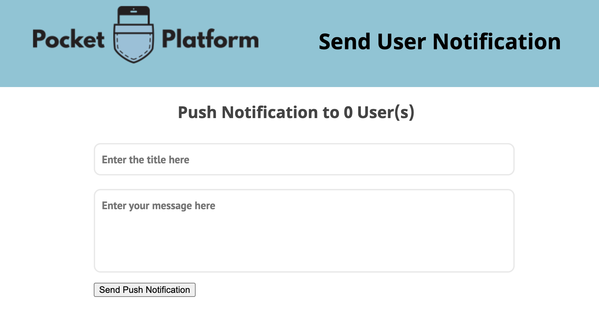599x332 pixels.
Task: Click the word "User(s)" in the heading
Action: coord(386,113)
